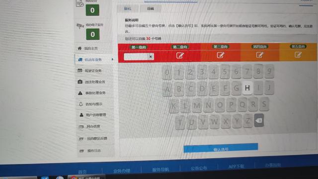318x179 pixels.
Task: Tap the F key on the keyboard
Action: (x=225, y=89)
